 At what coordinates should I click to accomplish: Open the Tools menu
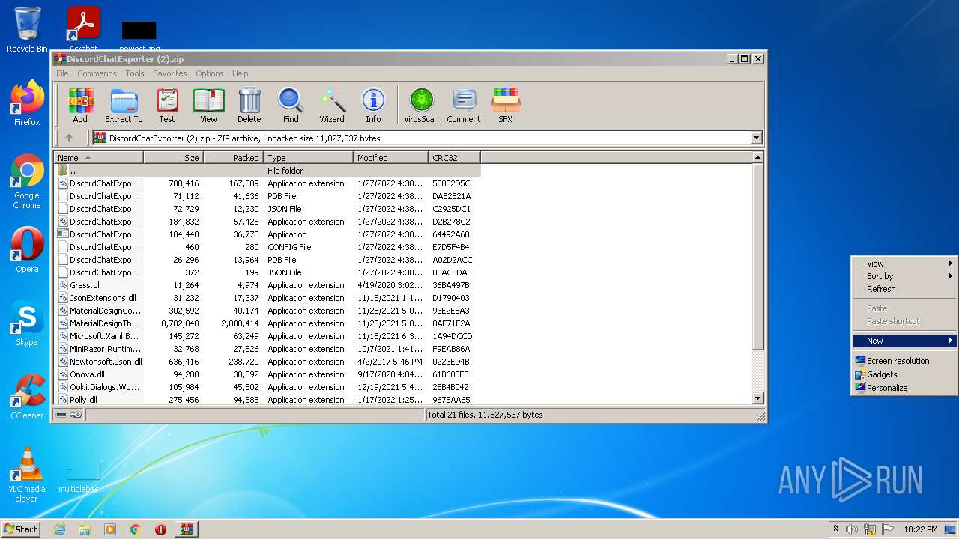tap(135, 73)
